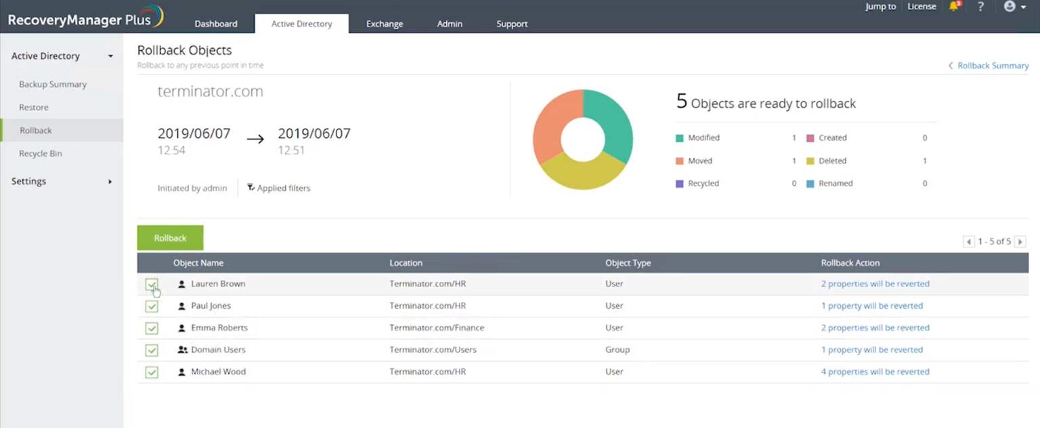
Task: Uncheck the Lauren Brown row checkbox
Action: 152,285
